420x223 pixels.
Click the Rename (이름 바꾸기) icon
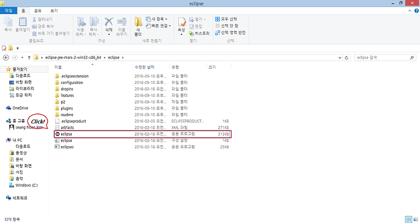point(121,22)
